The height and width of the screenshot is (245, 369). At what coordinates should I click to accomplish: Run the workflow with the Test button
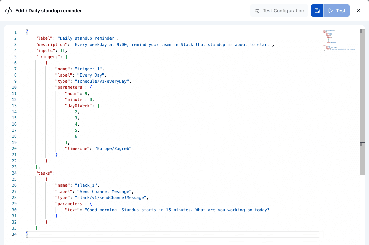click(x=337, y=11)
